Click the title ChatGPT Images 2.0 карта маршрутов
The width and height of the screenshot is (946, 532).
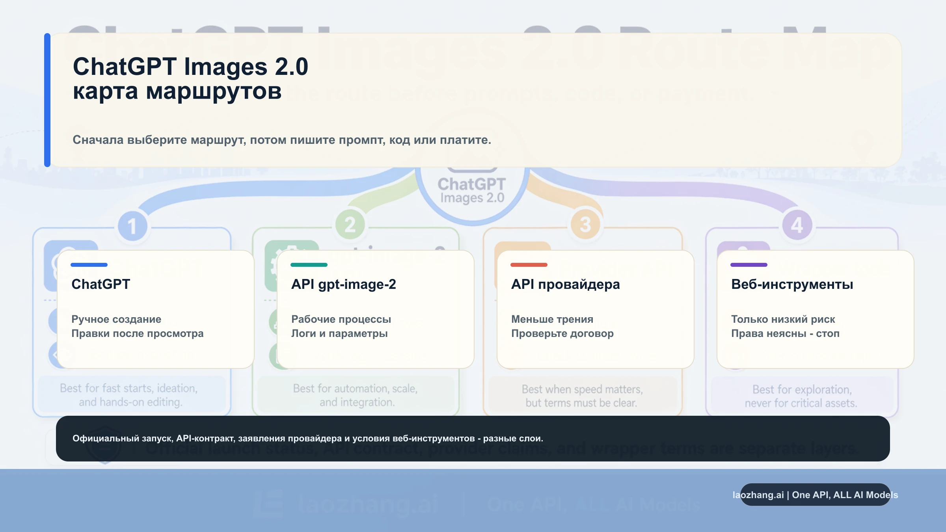coord(191,78)
